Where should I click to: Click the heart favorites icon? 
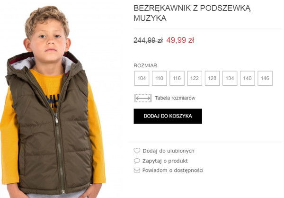click(x=137, y=151)
